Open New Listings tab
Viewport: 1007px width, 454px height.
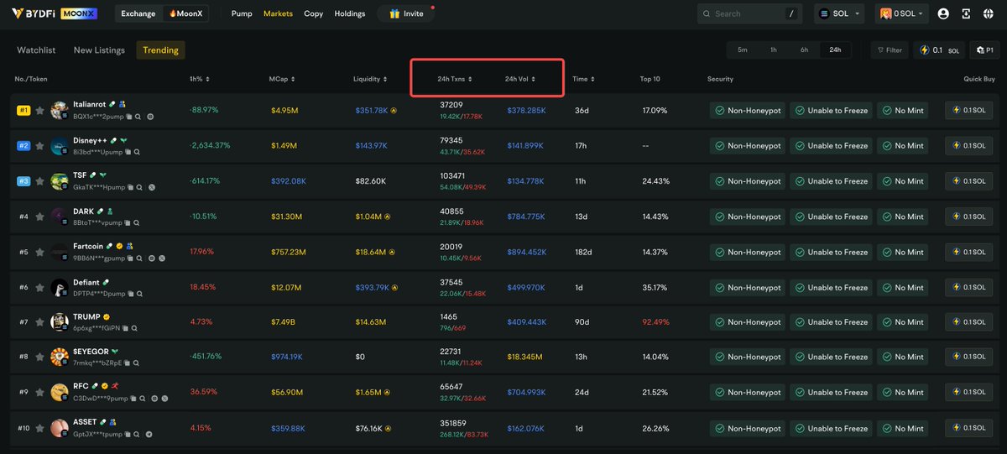coord(99,50)
